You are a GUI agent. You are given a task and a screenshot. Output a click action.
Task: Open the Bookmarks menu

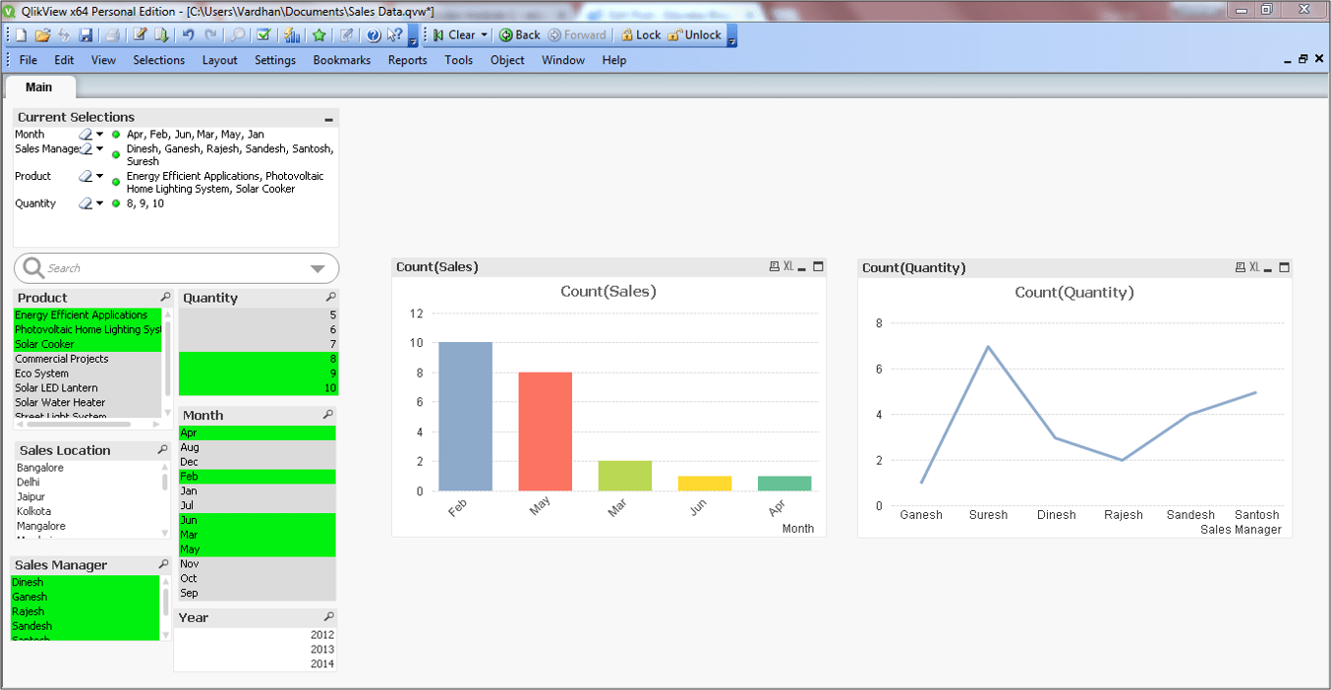click(341, 60)
